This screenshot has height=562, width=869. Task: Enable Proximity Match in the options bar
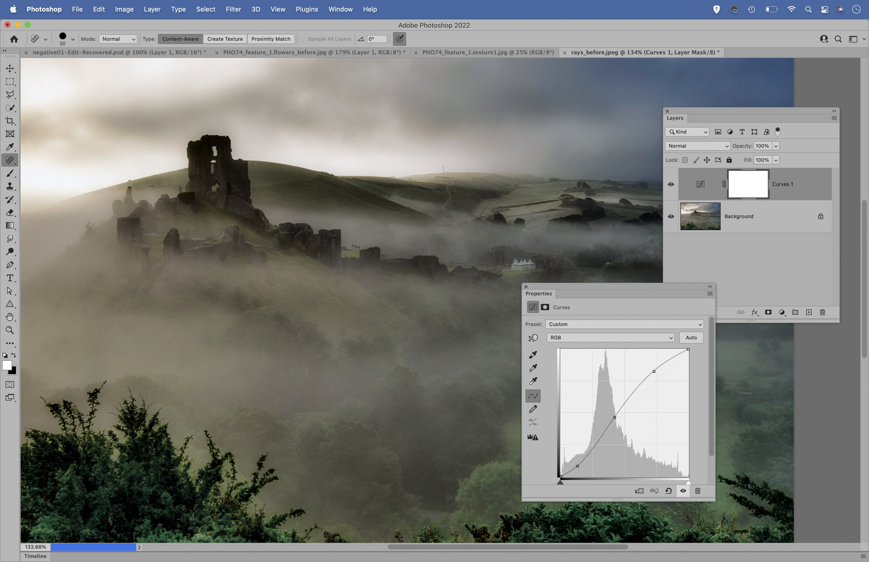(271, 39)
